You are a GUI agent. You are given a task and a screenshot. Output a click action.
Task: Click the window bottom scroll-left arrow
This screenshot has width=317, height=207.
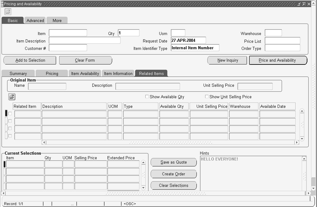4,193
